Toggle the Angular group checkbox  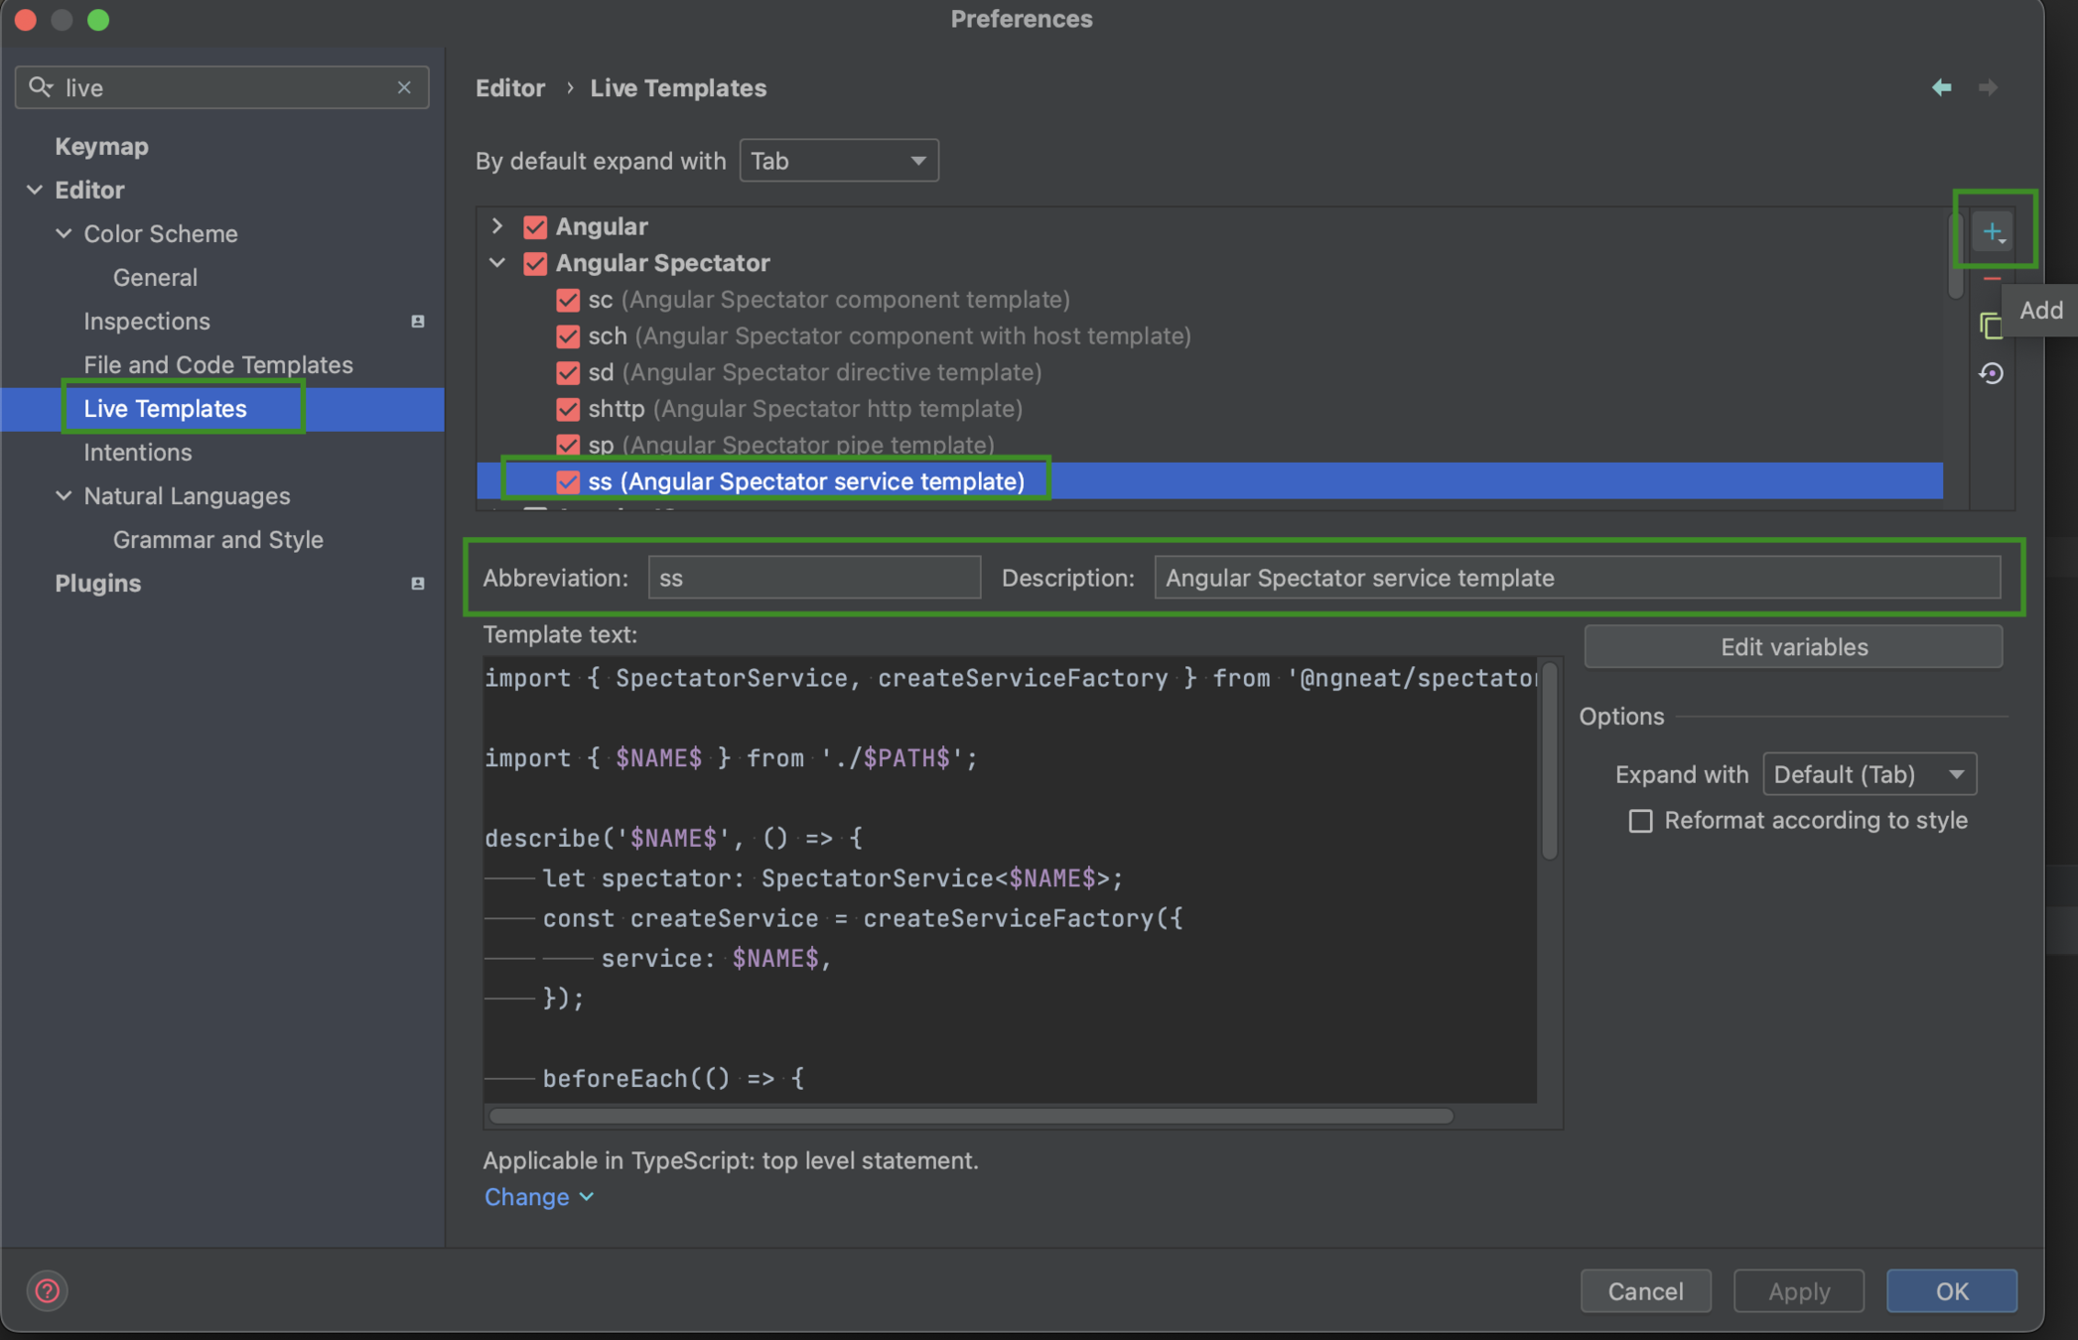pyautogui.click(x=535, y=227)
